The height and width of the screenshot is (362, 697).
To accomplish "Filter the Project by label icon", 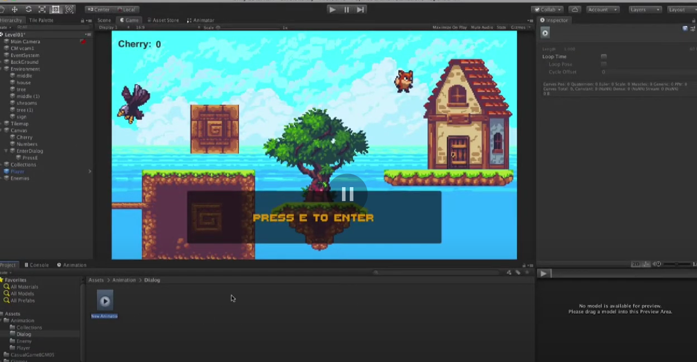I will [518, 273].
